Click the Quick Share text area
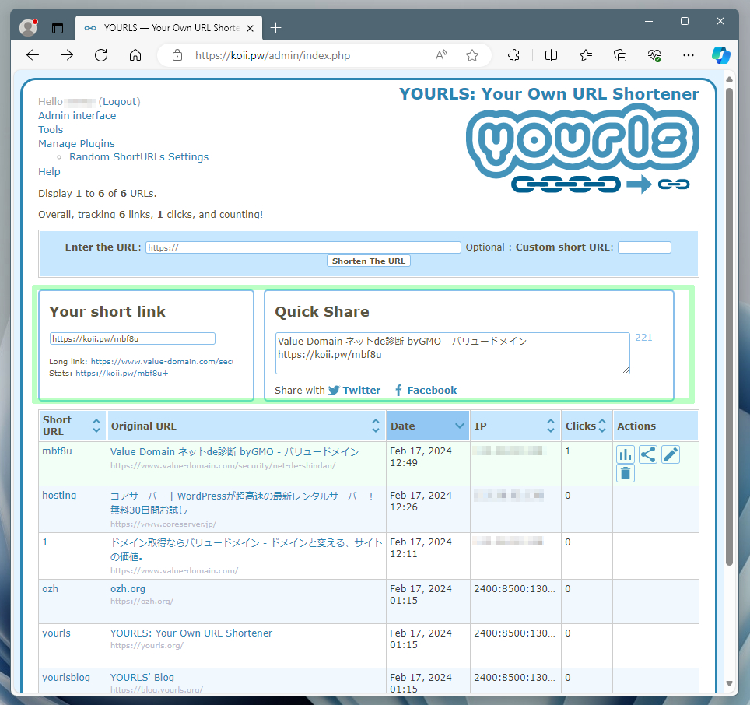 453,353
